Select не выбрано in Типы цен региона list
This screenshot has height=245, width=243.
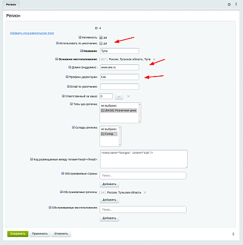(109, 106)
